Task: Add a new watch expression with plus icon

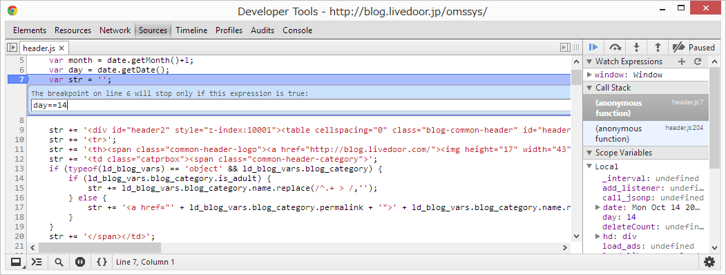Action: pos(681,61)
